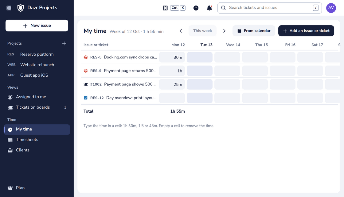Viewport: 344px width, 197px height.
Task: Click Tuesday cell for #1002
Action: pos(200,84)
